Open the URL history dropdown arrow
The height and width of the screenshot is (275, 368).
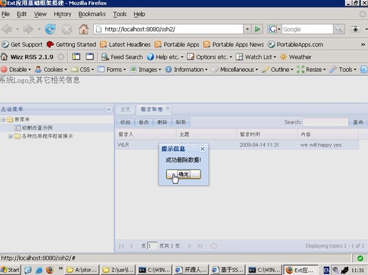click(x=247, y=29)
